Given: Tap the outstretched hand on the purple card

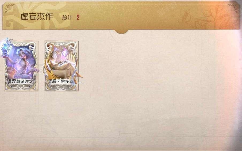Looking at the screenshot, I should pos(36,70).
